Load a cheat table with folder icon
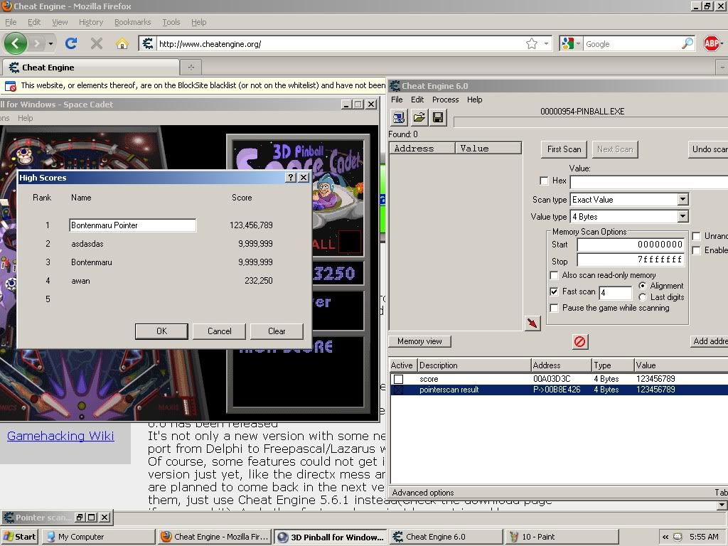The height and width of the screenshot is (546, 728). (419, 117)
